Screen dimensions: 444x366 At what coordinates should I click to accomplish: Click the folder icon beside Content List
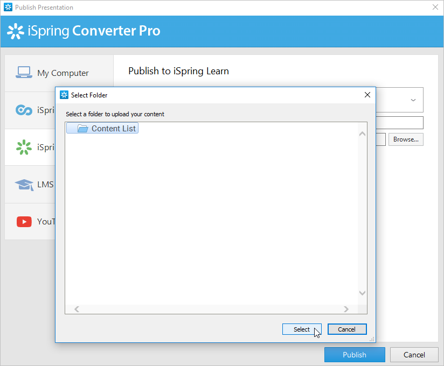coord(82,129)
